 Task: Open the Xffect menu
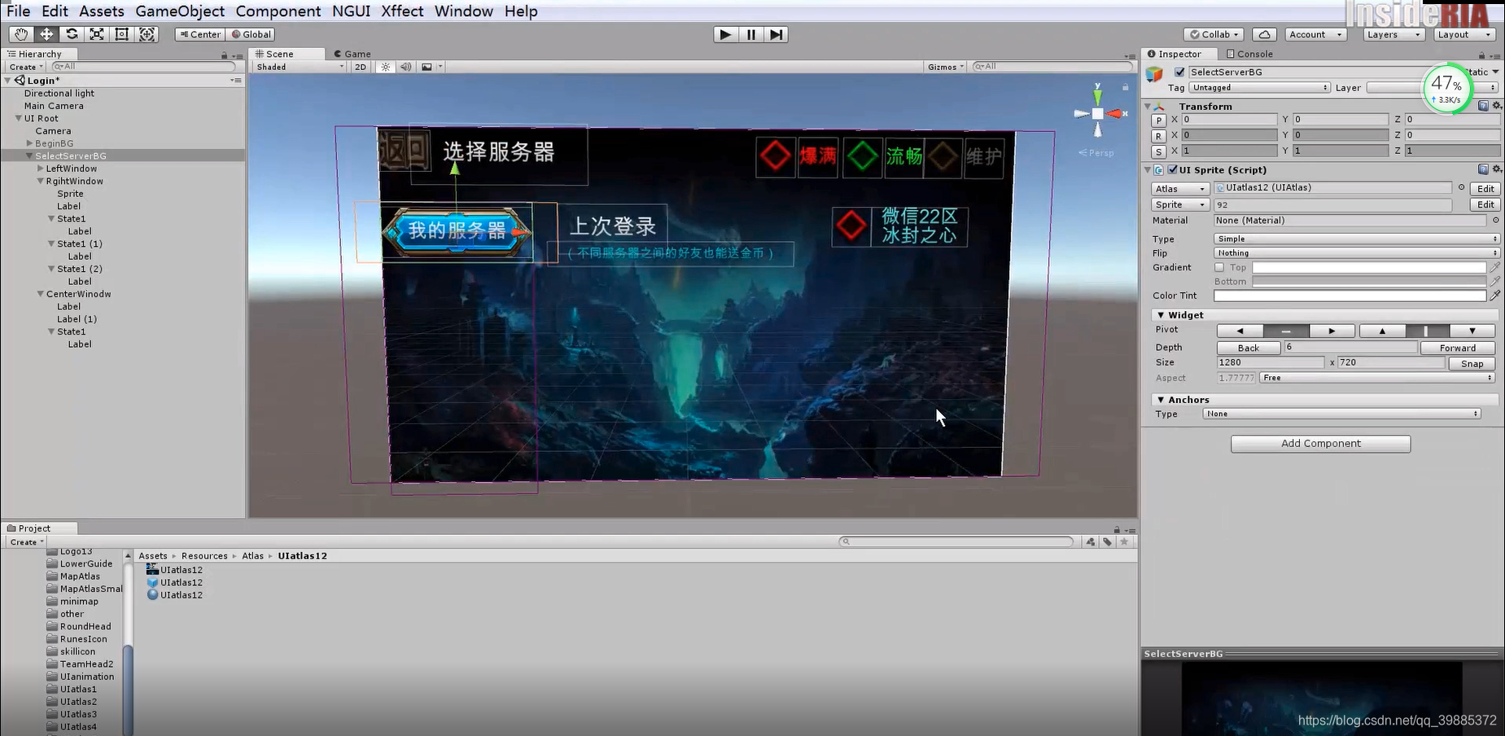(x=402, y=11)
